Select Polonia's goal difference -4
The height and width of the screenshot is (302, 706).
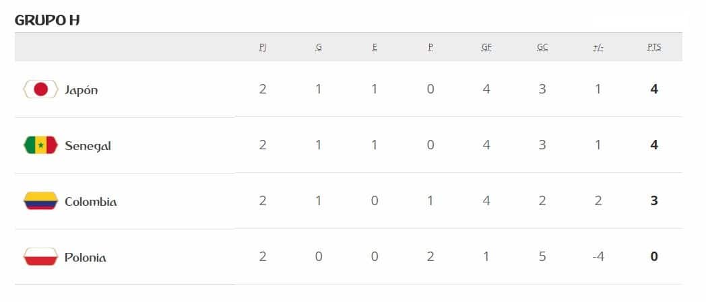coord(598,257)
